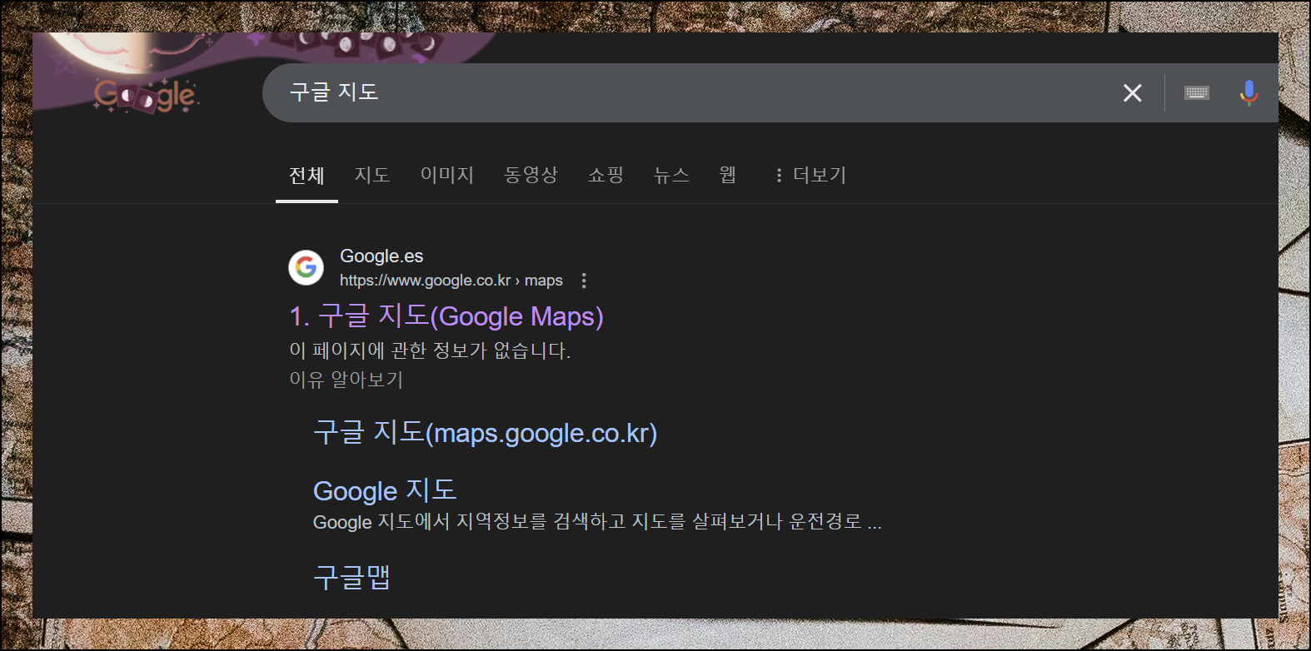The image size is (1311, 651).
Task: Switch to the 웹 tab
Action: coord(728,175)
